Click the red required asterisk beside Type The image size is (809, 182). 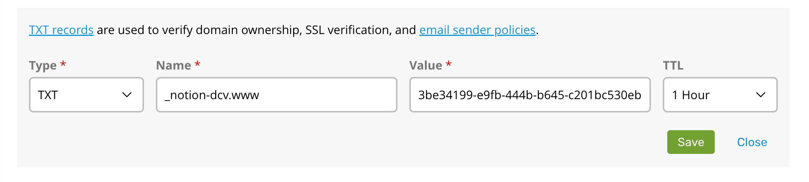(63, 64)
